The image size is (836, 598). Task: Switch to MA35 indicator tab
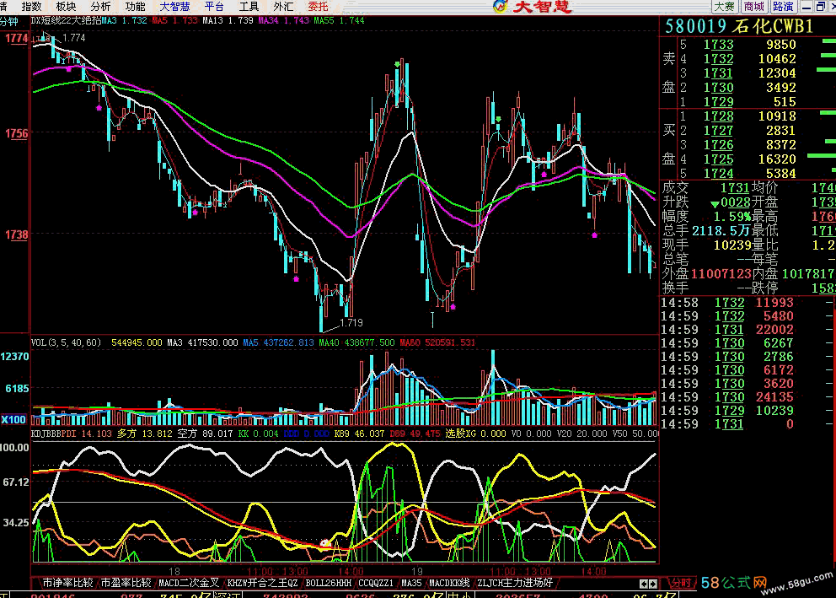[x=411, y=583]
